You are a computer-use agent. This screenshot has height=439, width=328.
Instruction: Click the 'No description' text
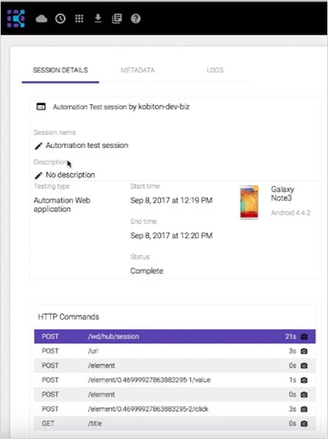(71, 175)
